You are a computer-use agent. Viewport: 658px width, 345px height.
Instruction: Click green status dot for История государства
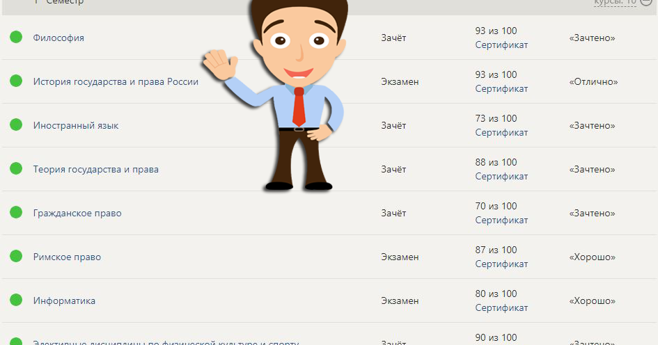tap(16, 81)
